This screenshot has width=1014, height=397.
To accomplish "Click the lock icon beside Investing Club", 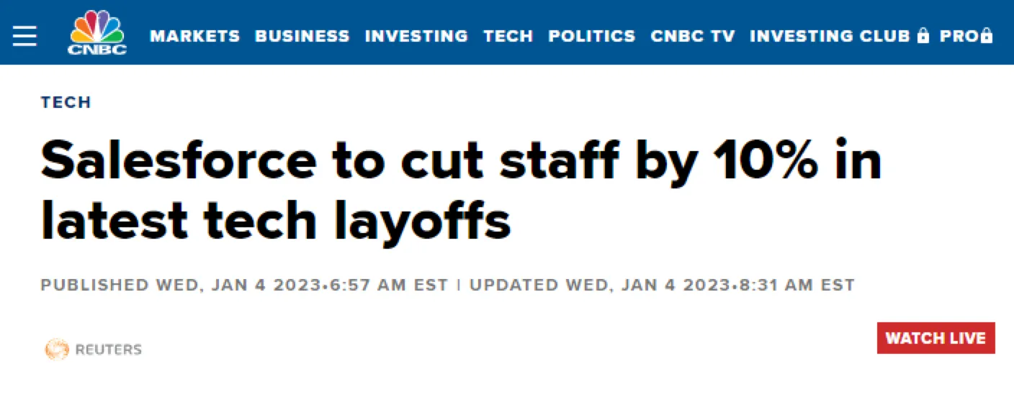I will click(x=923, y=35).
